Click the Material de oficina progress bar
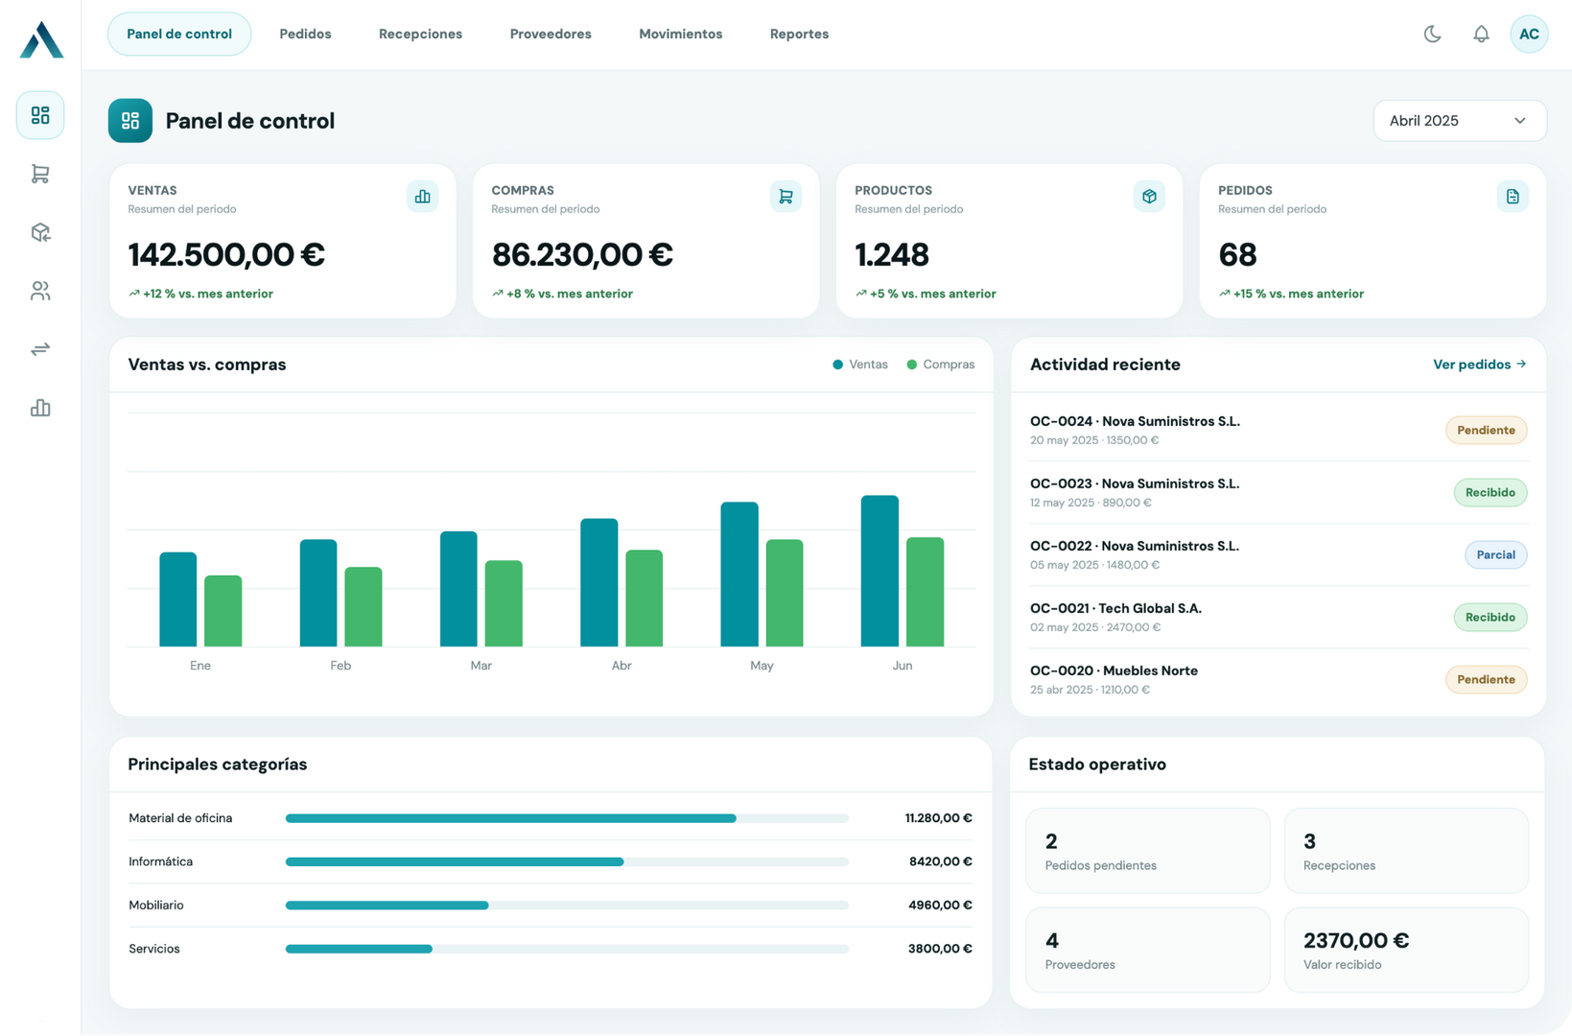The width and height of the screenshot is (1572, 1036). pyautogui.click(x=567, y=818)
